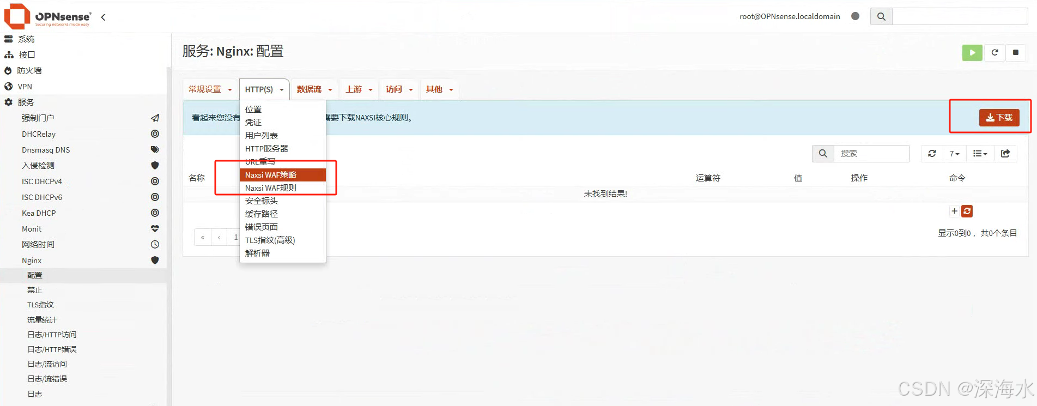Viewport: 1037px width, 406px height.
Task: Select 凭证 from the HTTP(S) menu
Action: (283, 122)
